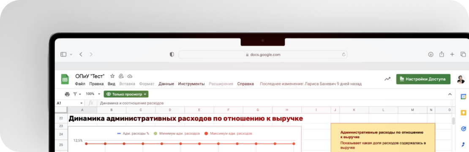Select column D header

coord(170,110)
